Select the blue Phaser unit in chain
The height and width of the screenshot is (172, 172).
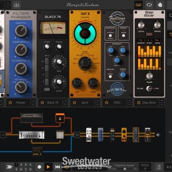tap(101, 135)
